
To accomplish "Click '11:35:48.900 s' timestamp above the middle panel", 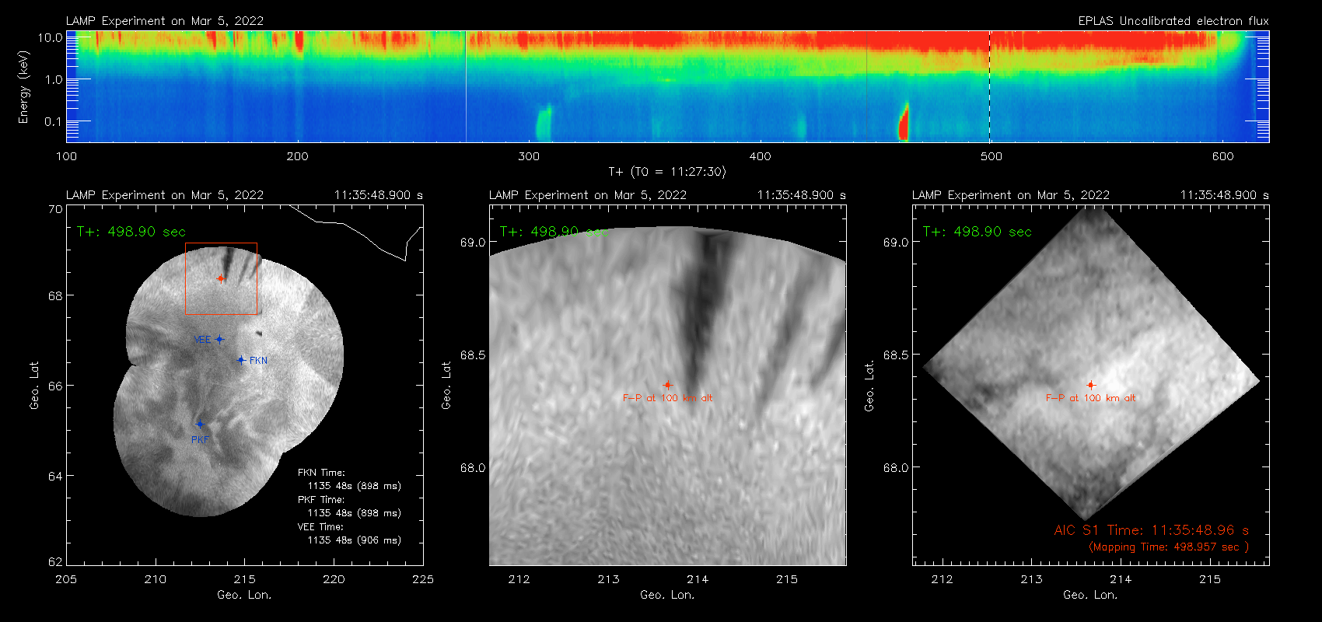I will click(x=802, y=195).
